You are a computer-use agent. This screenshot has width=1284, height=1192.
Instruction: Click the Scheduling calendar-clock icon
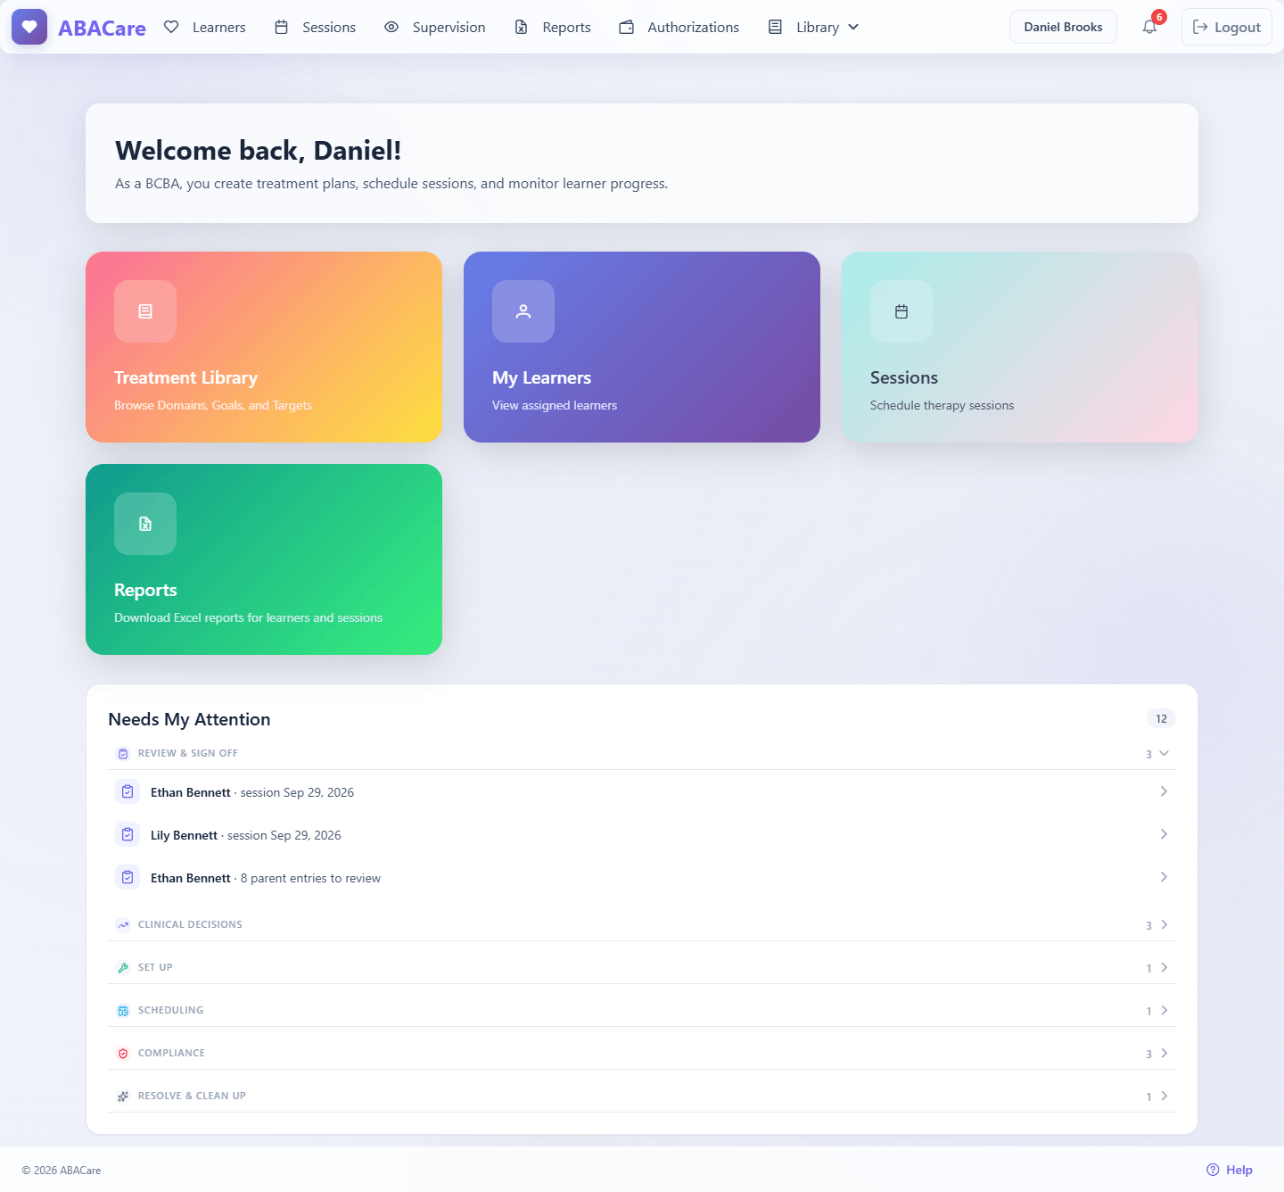(123, 1011)
